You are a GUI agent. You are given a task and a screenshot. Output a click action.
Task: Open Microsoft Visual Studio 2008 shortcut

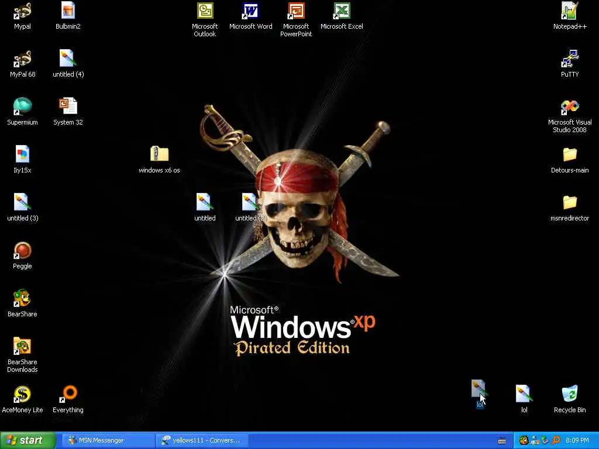pyautogui.click(x=570, y=116)
